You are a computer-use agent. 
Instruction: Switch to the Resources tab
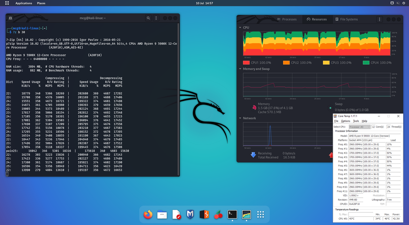(317, 19)
